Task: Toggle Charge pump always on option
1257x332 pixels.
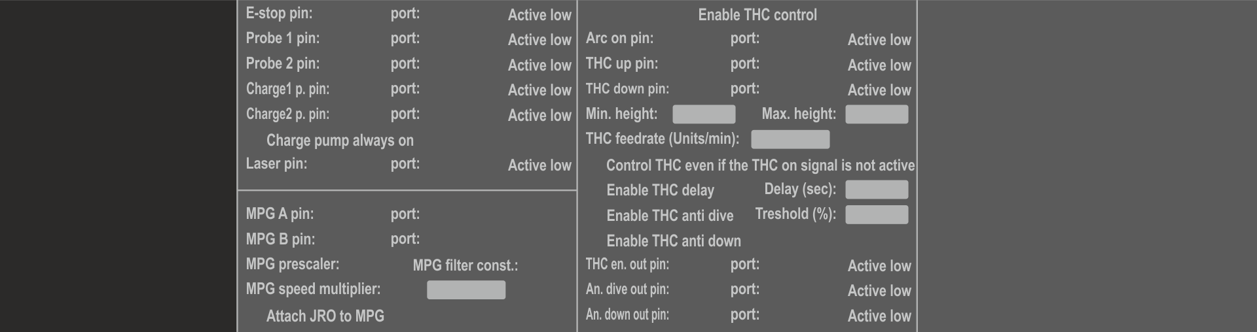Action: click(x=339, y=141)
